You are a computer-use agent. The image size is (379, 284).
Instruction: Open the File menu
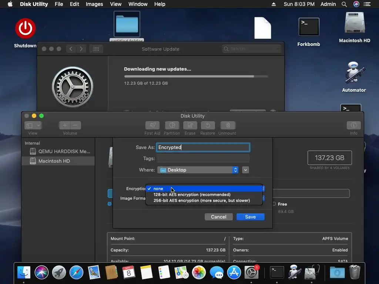pos(59,4)
